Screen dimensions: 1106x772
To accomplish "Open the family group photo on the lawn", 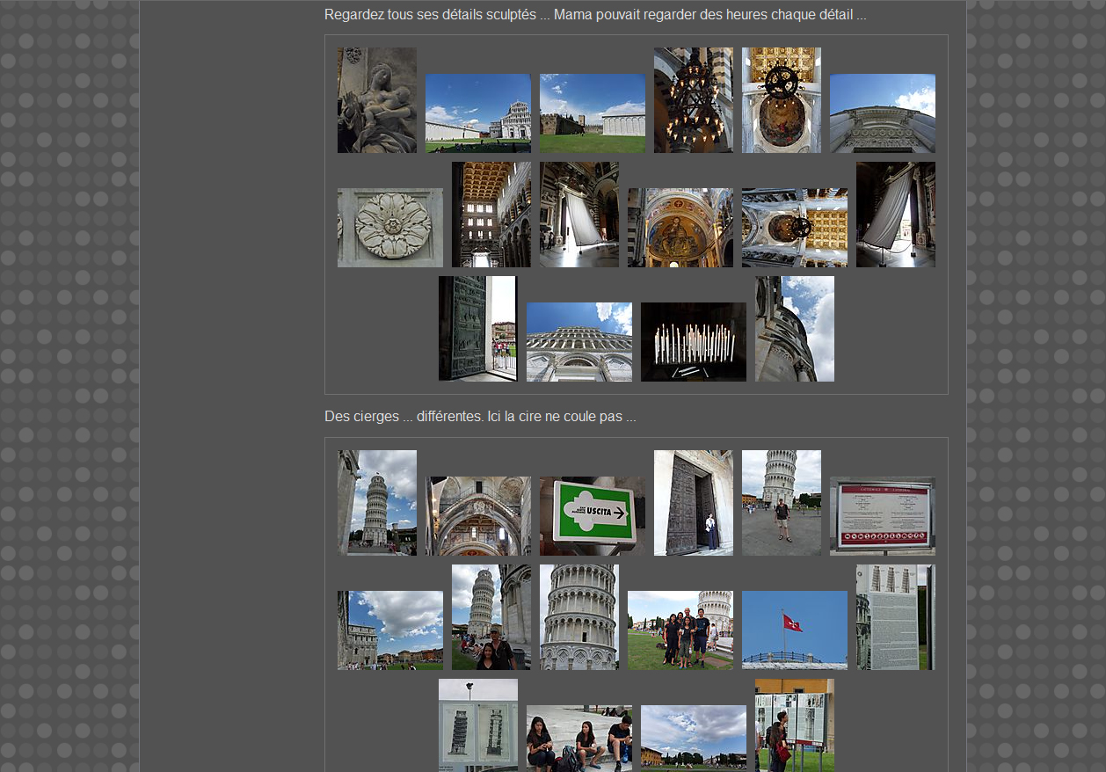I will pyautogui.click(x=680, y=630).
